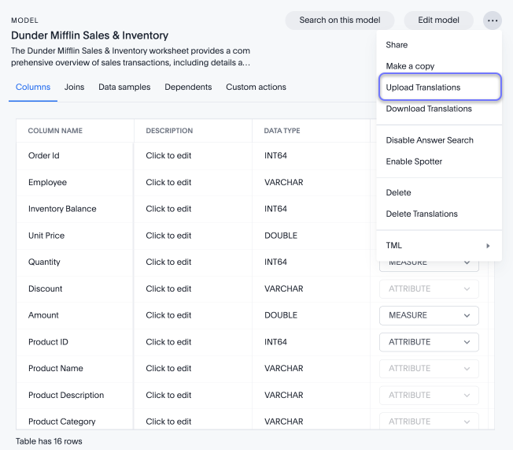Open Product ID ATTRIBUTE type dropdown
The height and width of the screenshot is (450, 513).
click(429, 342)
